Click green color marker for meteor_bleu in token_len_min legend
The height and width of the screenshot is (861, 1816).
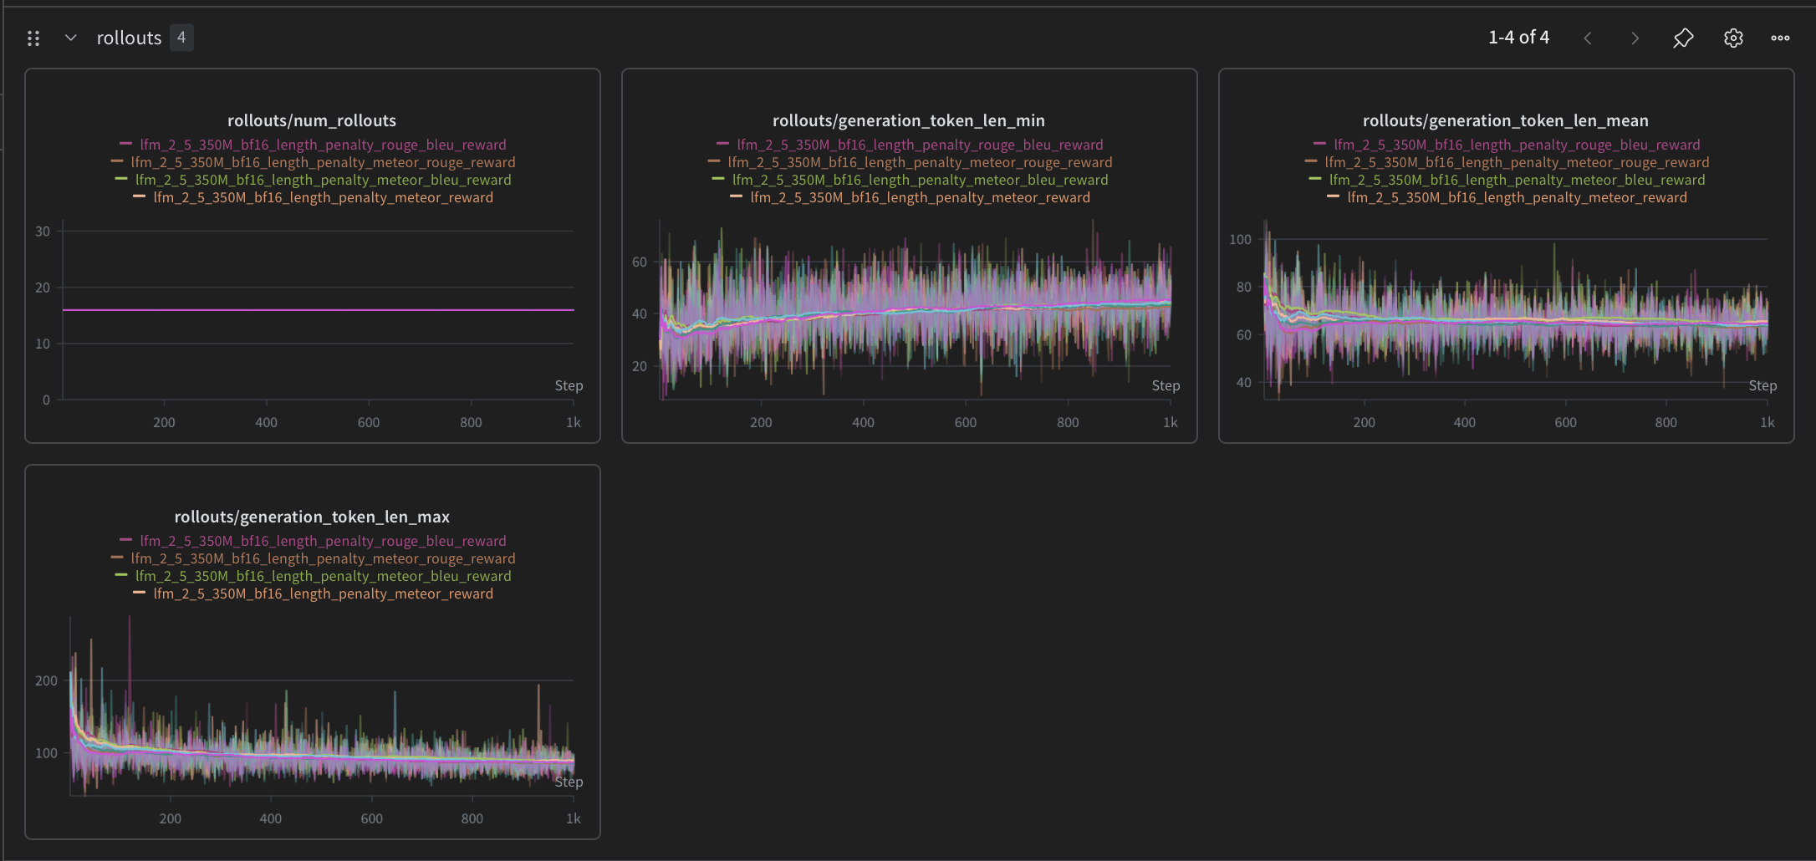click(718, 179)
